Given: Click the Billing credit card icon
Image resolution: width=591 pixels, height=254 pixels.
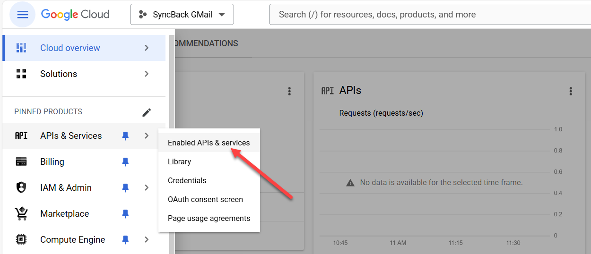Looking at the screenshot, I should point(21,161).
